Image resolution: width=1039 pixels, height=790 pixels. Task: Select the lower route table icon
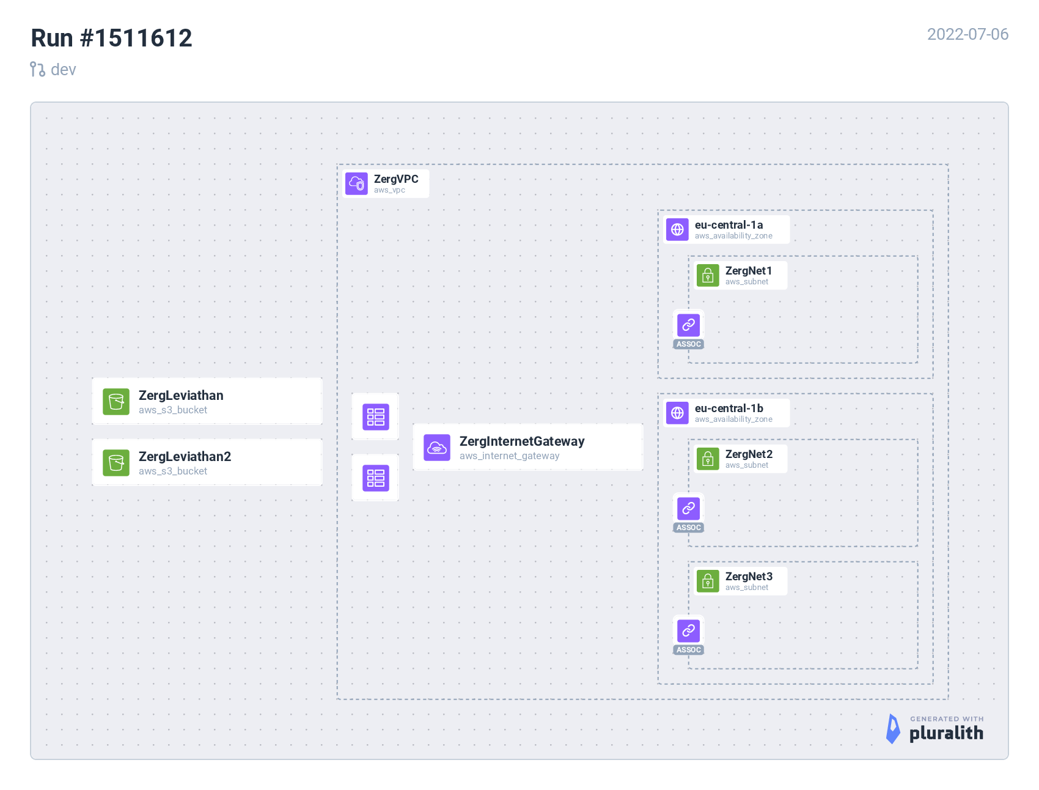pos(375,478)
